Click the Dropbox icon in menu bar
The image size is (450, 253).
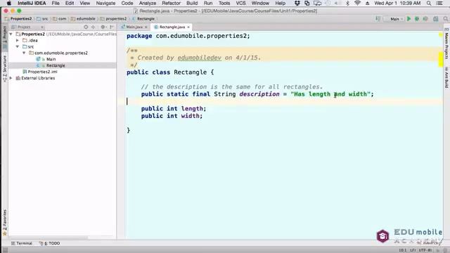tap(297, 3)
